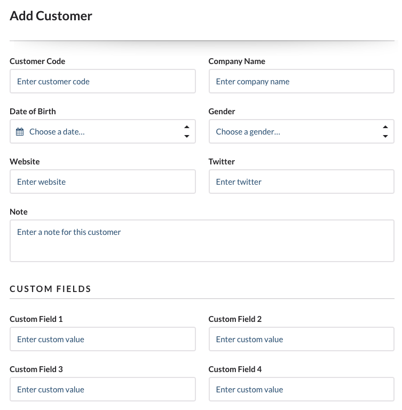Click the Note field label

click(x=19, y=212)
